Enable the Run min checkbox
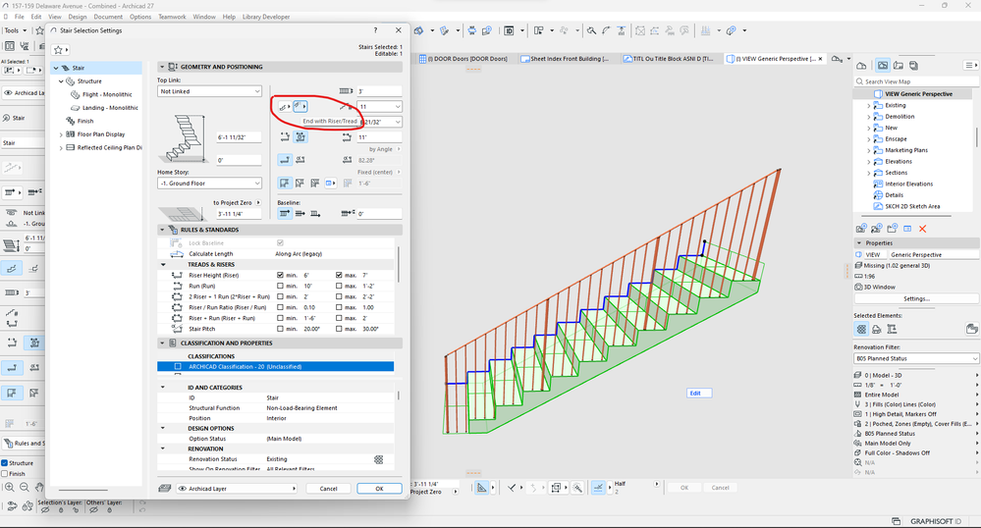 (280, 286)
